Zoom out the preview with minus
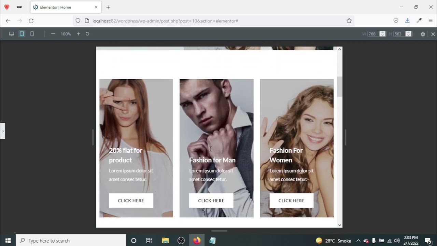 click(x=53, y=34)
